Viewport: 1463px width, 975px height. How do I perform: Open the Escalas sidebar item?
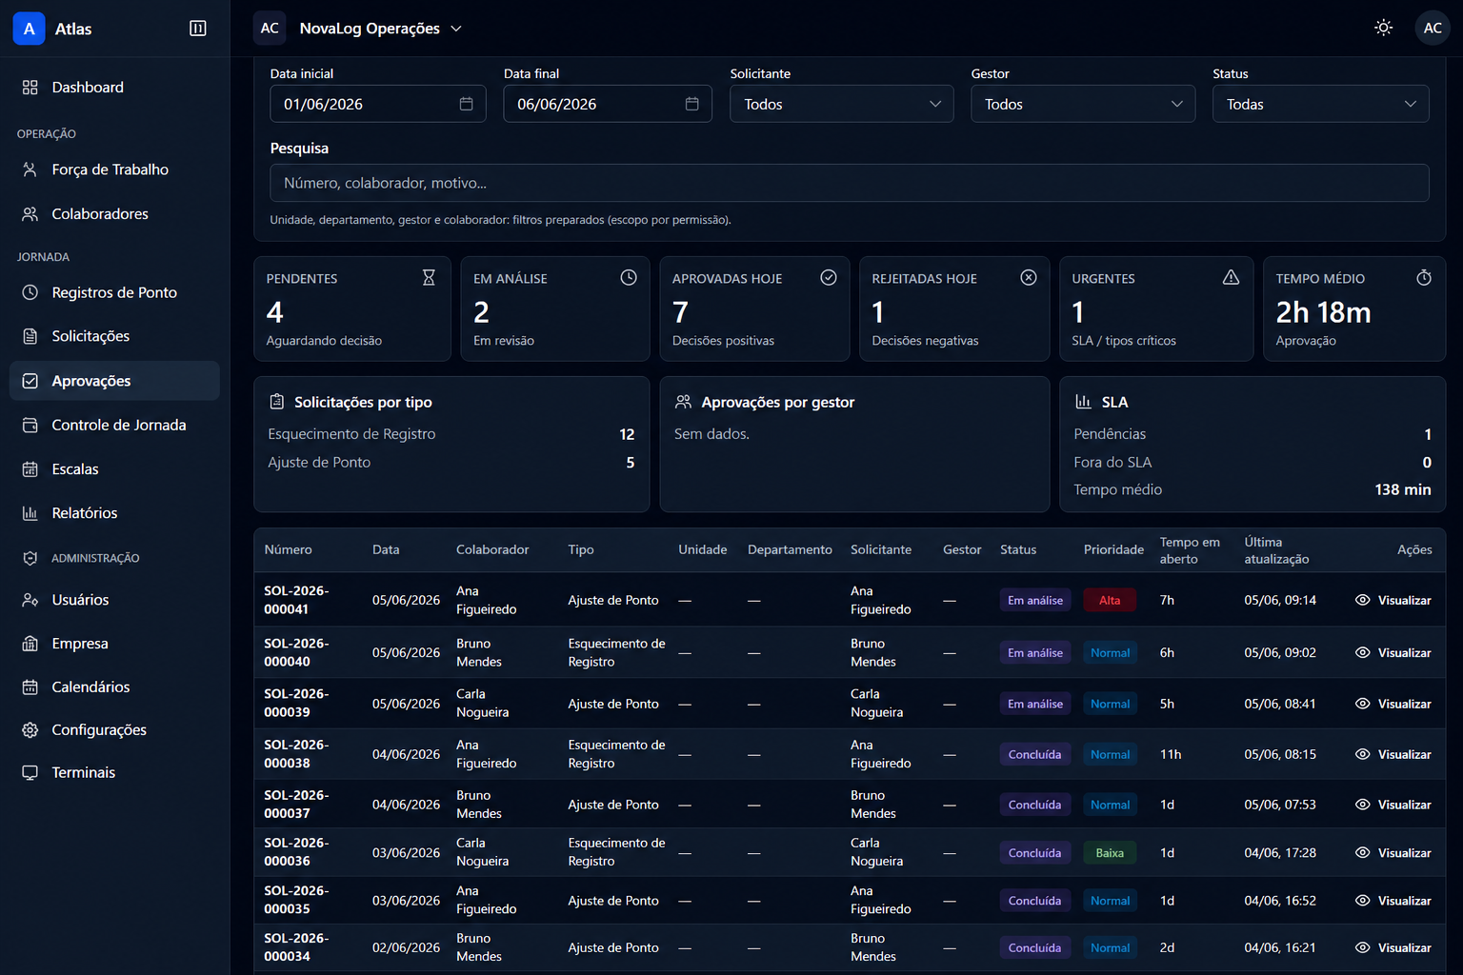point(114,469)
